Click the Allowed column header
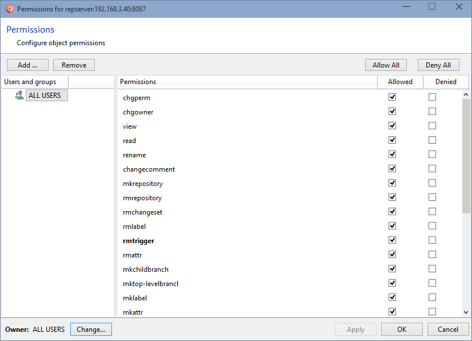 401,82
